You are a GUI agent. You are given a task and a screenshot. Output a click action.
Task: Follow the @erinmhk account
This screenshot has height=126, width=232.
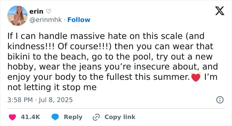point(79,20)
